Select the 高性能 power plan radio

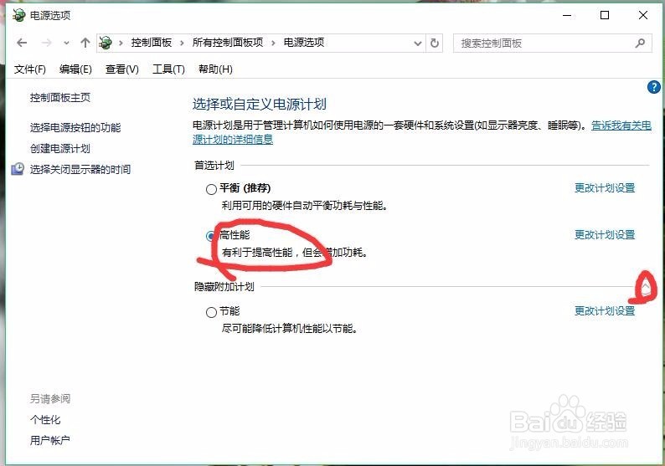coord(211,236)
